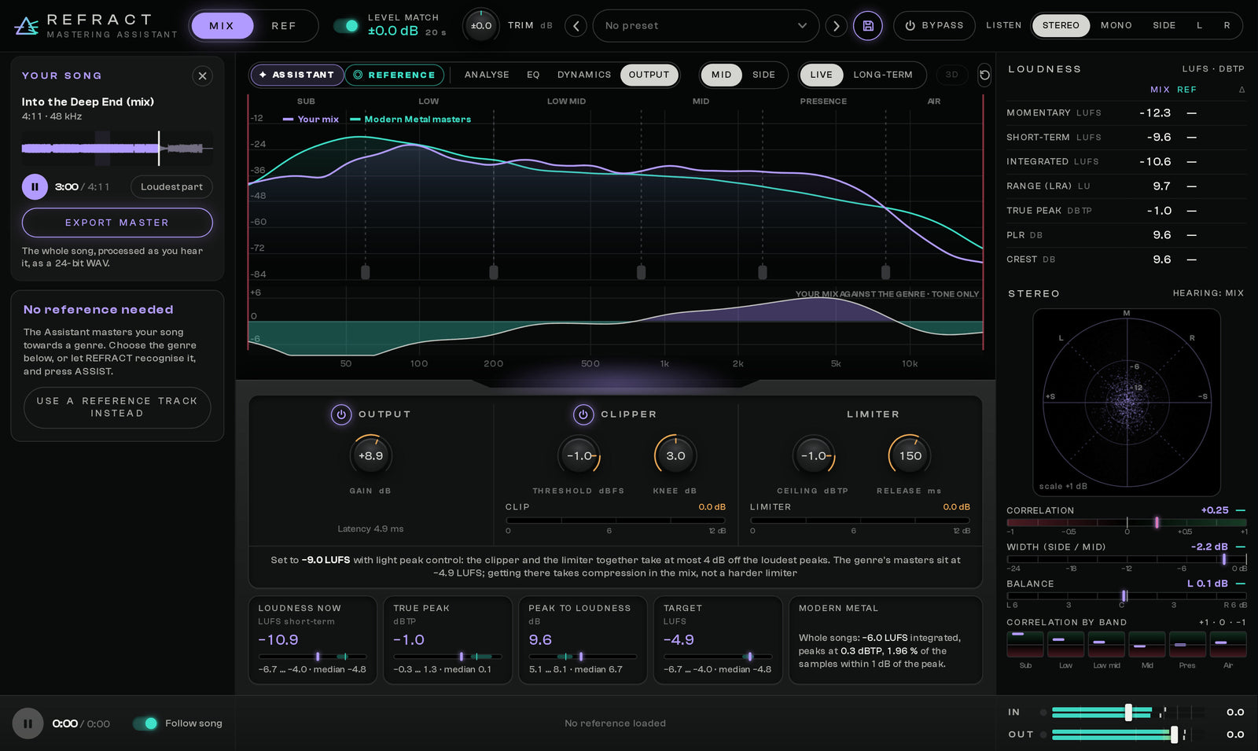Click the stereo vectorscope display
1258x751 pixels.
click(x=1127, y=401)
